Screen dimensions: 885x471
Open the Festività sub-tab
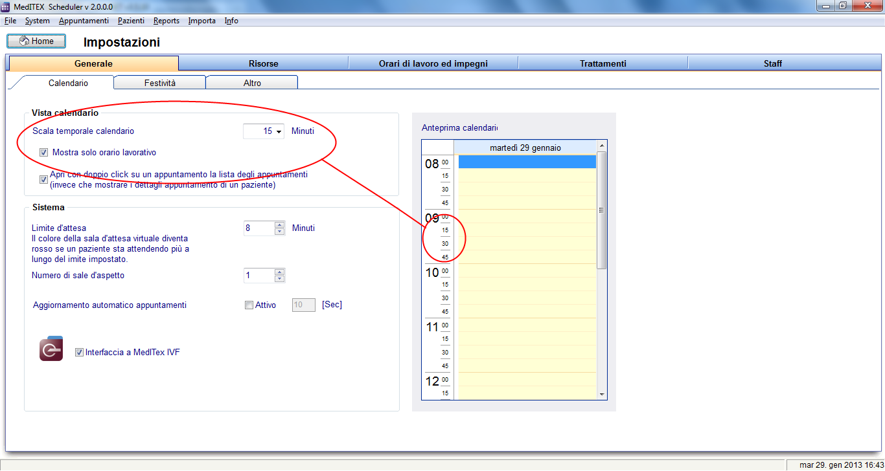[160, 83]
